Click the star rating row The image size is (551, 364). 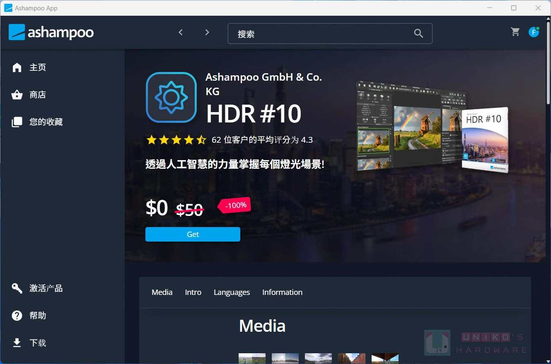coord(176,140)
